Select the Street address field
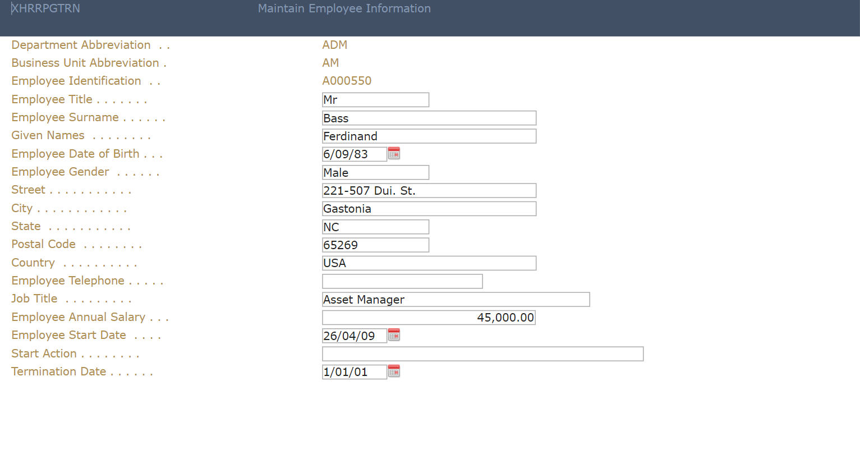The width and height of the screenshot is (860, 468). coord(429,191)
